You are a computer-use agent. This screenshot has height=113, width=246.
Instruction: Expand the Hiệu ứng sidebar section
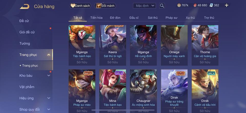coord(49,98)
